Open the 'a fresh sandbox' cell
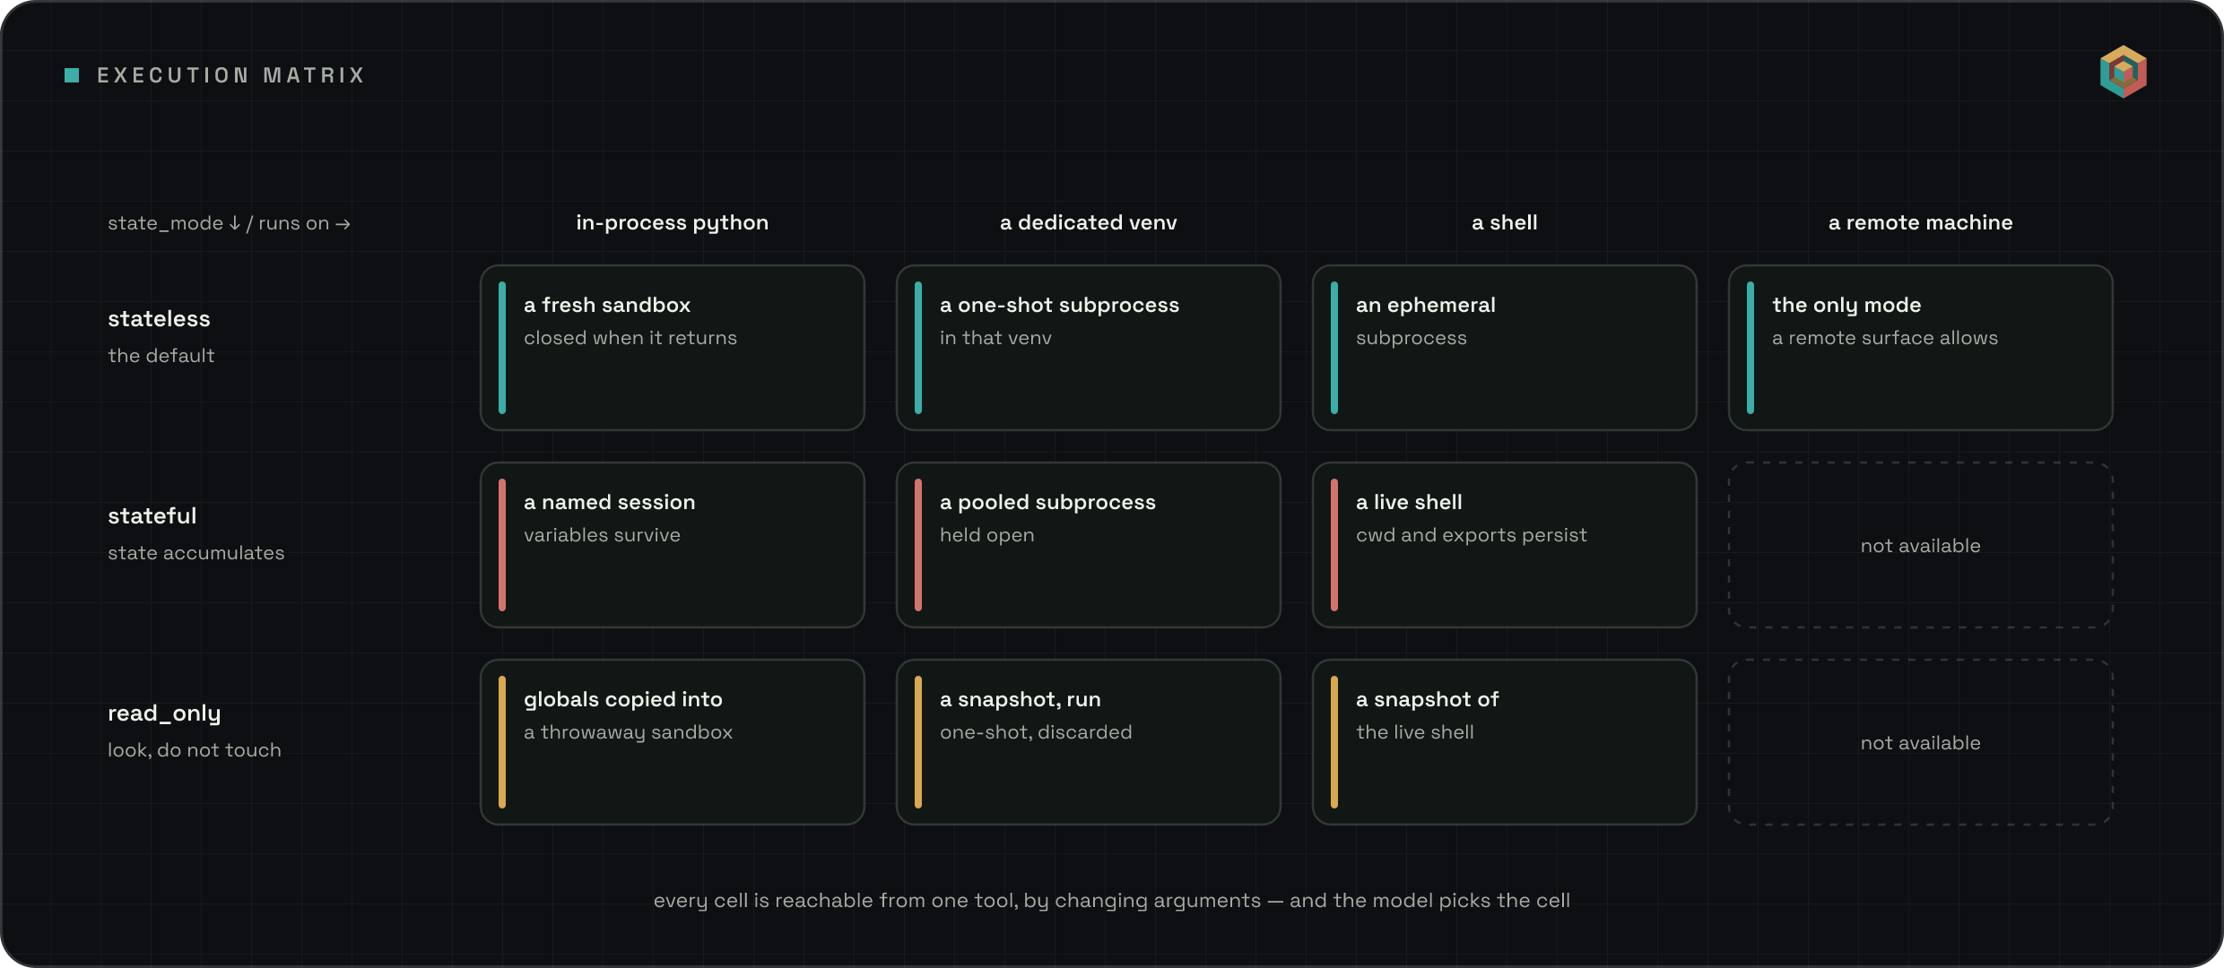This screenshot has width=2224, height=968. pyautogui.click(x=673, y=348)
